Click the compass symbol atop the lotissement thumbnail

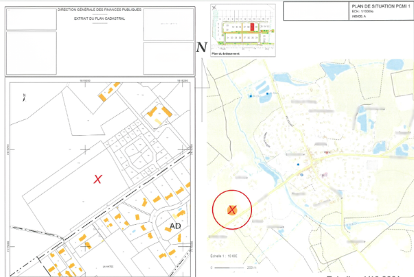[214, 8]
